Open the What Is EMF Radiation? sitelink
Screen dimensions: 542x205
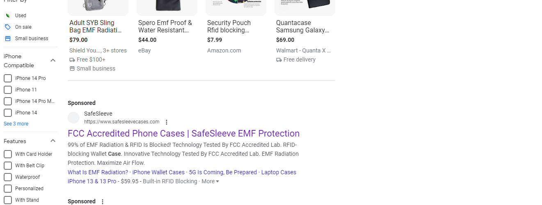(98, 172)
